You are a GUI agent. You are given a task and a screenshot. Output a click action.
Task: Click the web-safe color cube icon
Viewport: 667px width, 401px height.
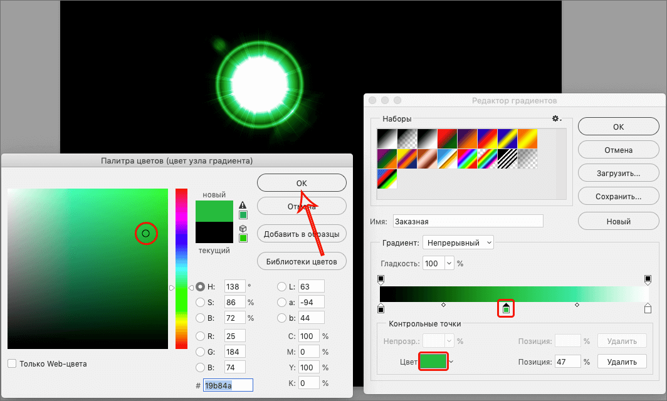[243, 229]
